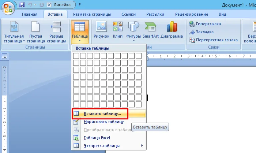Choose Таблица Excel menu item
The image size is (256, 153).
(x=109, y=138)
